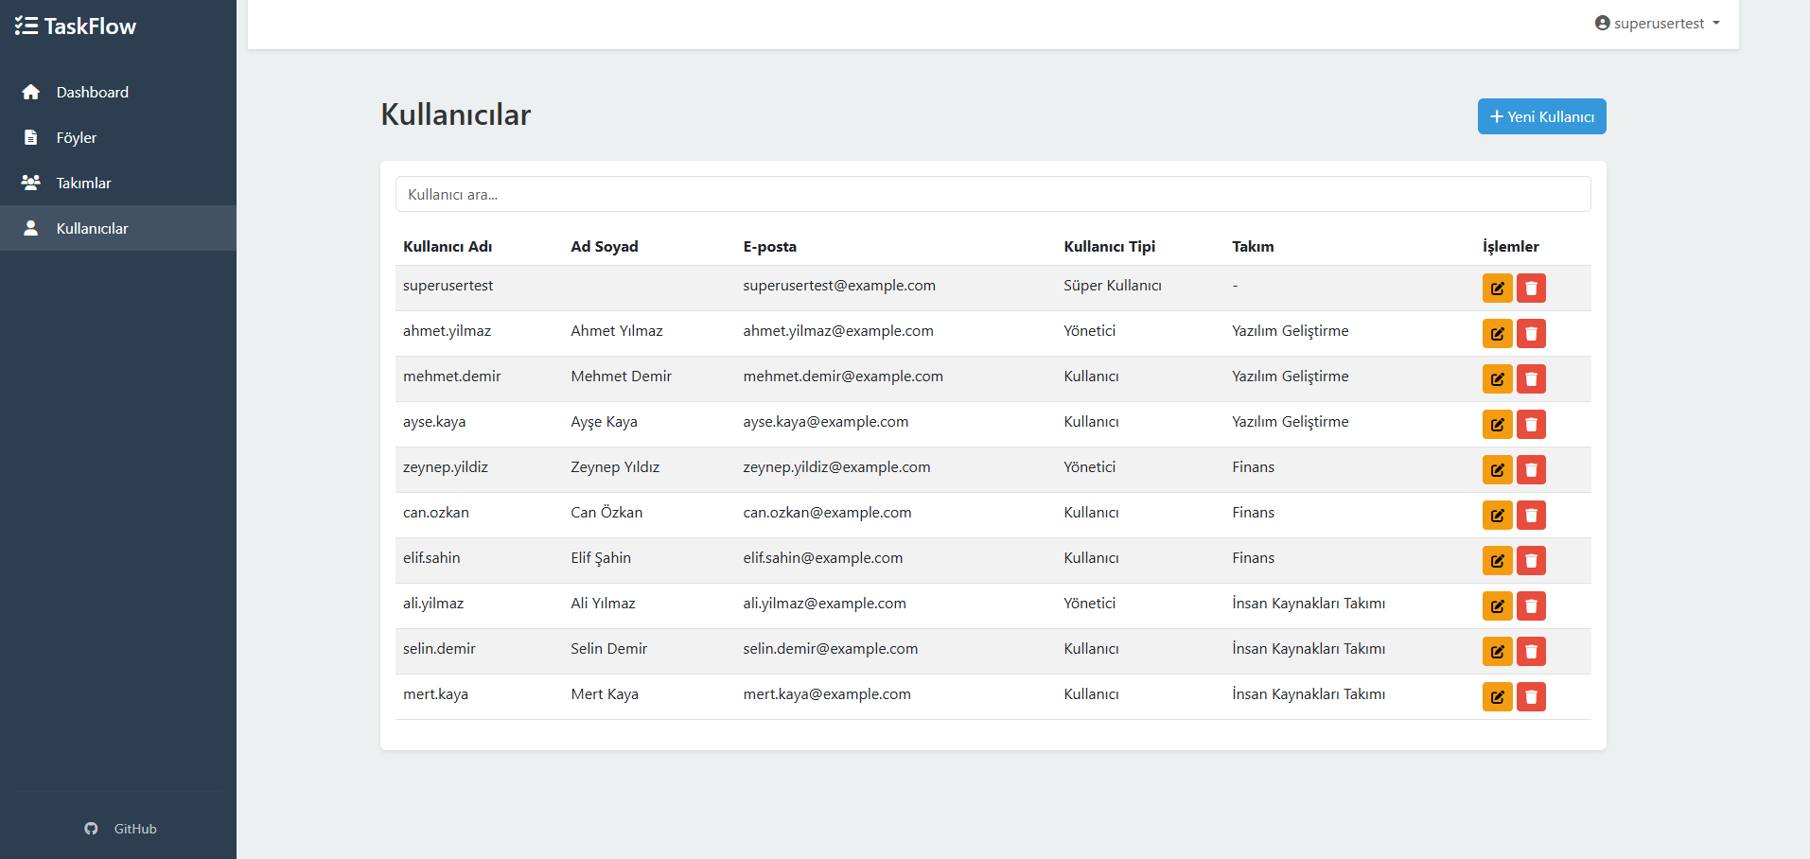Click the edit icon for superusertest
1810x859 pixels.
pyautogui.click(x=1497, y=289)
